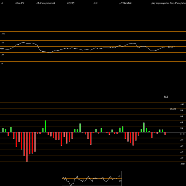The height and width of the screenshot is (186, 186).
Task: Click the RSI axis label 30
Action: click(x=3, y=55)
